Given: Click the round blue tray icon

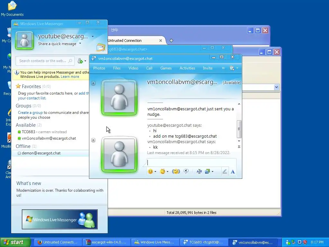Looking at the screenshot, I should tap(299, 242).
